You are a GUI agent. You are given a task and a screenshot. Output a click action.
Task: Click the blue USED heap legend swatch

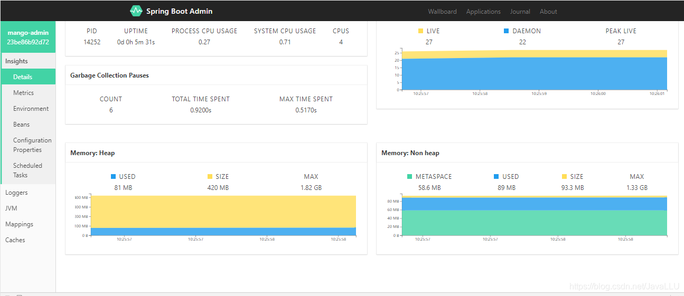tap(113, 177)
